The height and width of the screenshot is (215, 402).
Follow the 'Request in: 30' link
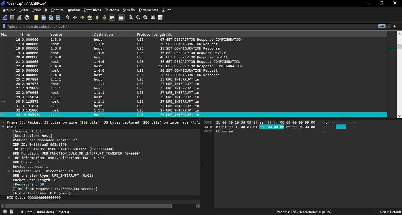tap(29, 184)
